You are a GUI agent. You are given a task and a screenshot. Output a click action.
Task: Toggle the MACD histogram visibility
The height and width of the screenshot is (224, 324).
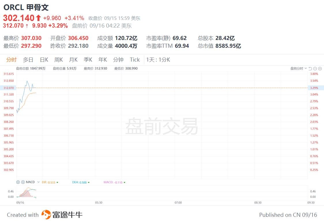pyautogui.click(x=124, y=182)
